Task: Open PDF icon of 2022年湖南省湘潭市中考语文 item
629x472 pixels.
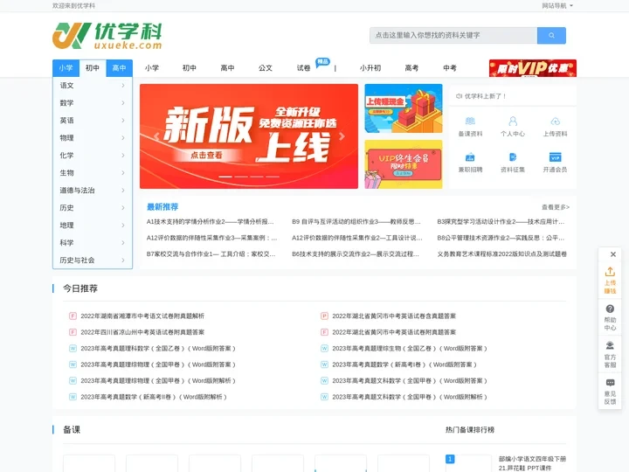Action: point(73,316)
